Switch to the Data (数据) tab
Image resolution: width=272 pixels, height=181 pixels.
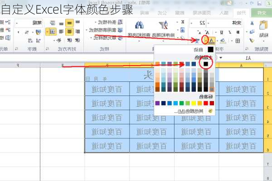180,13
